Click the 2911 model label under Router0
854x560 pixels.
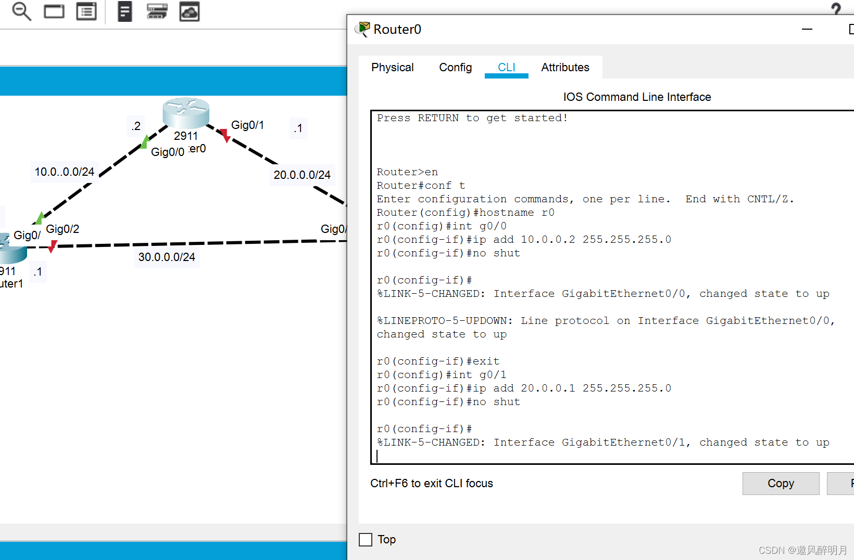(x=186, y=136)
